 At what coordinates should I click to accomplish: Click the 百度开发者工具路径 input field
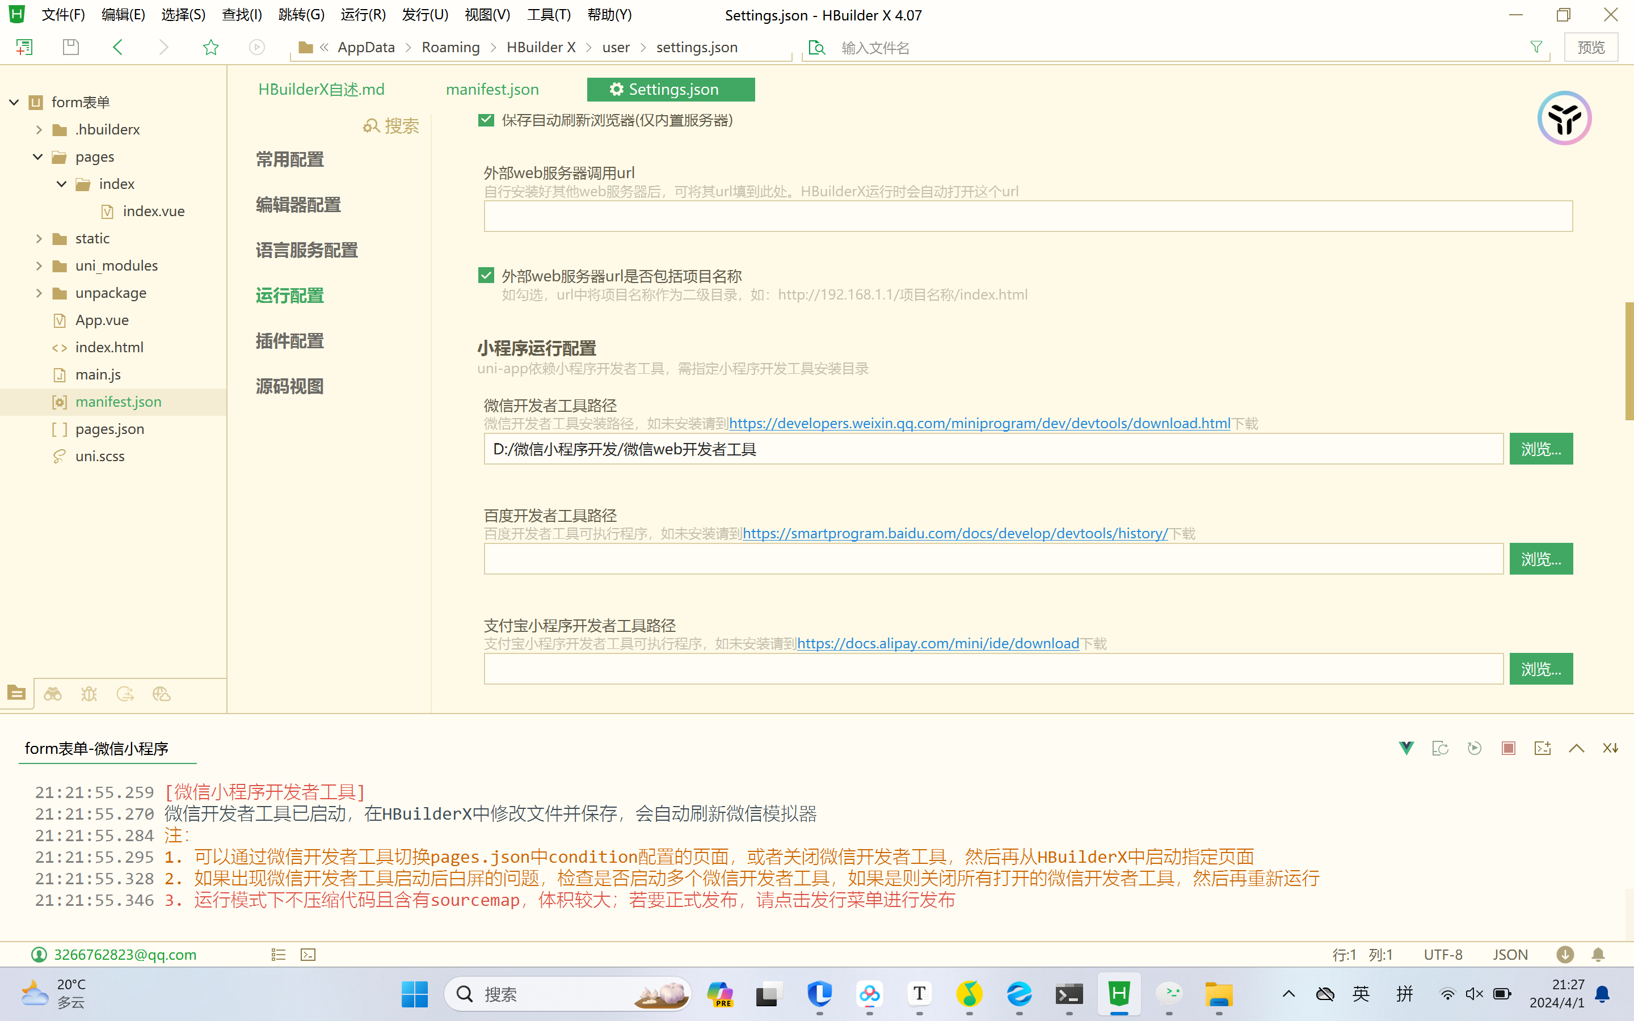[992, 559]
